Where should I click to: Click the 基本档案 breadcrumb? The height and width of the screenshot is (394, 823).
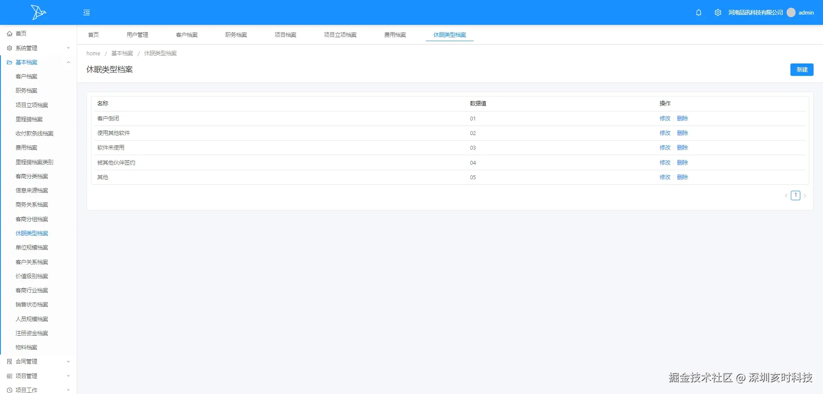[x=122, y=53]
